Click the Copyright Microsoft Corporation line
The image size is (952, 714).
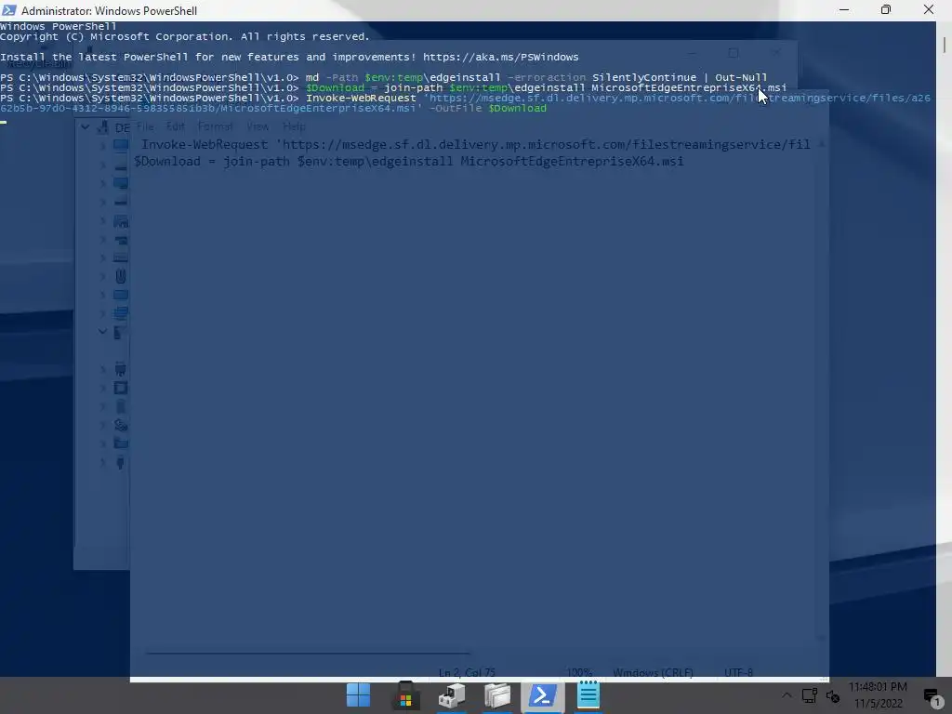pos(185,37)
